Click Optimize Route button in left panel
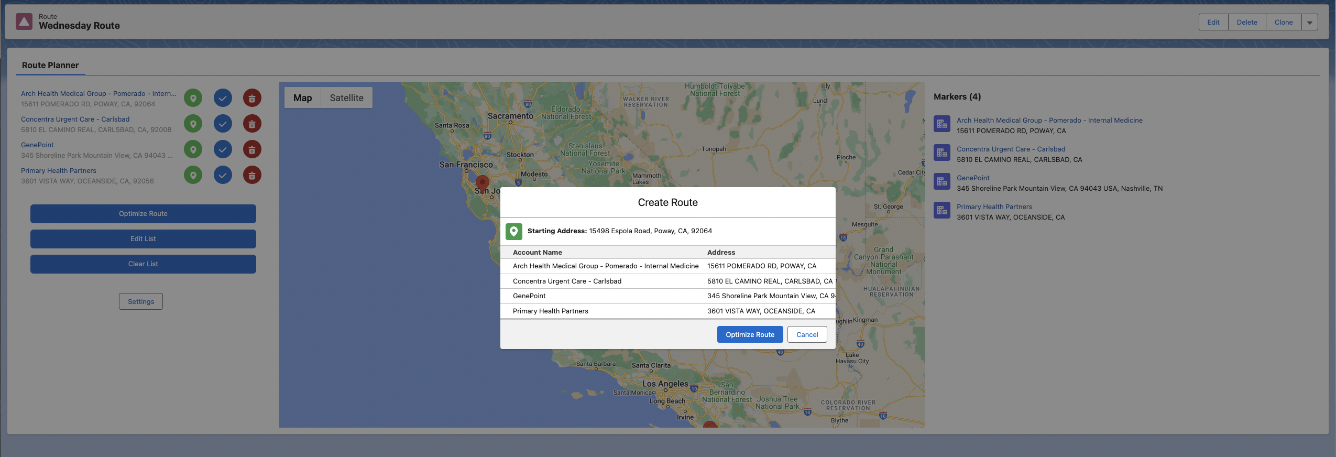Viewport: 1336px width, 457px height. [143, 214]
